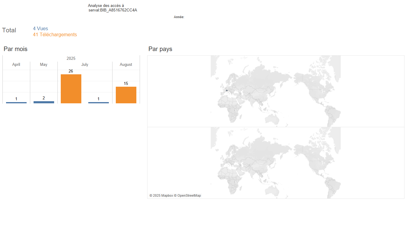Click the orange August bar labeled 15
The image size is (413, 232).
click(126, 95)
